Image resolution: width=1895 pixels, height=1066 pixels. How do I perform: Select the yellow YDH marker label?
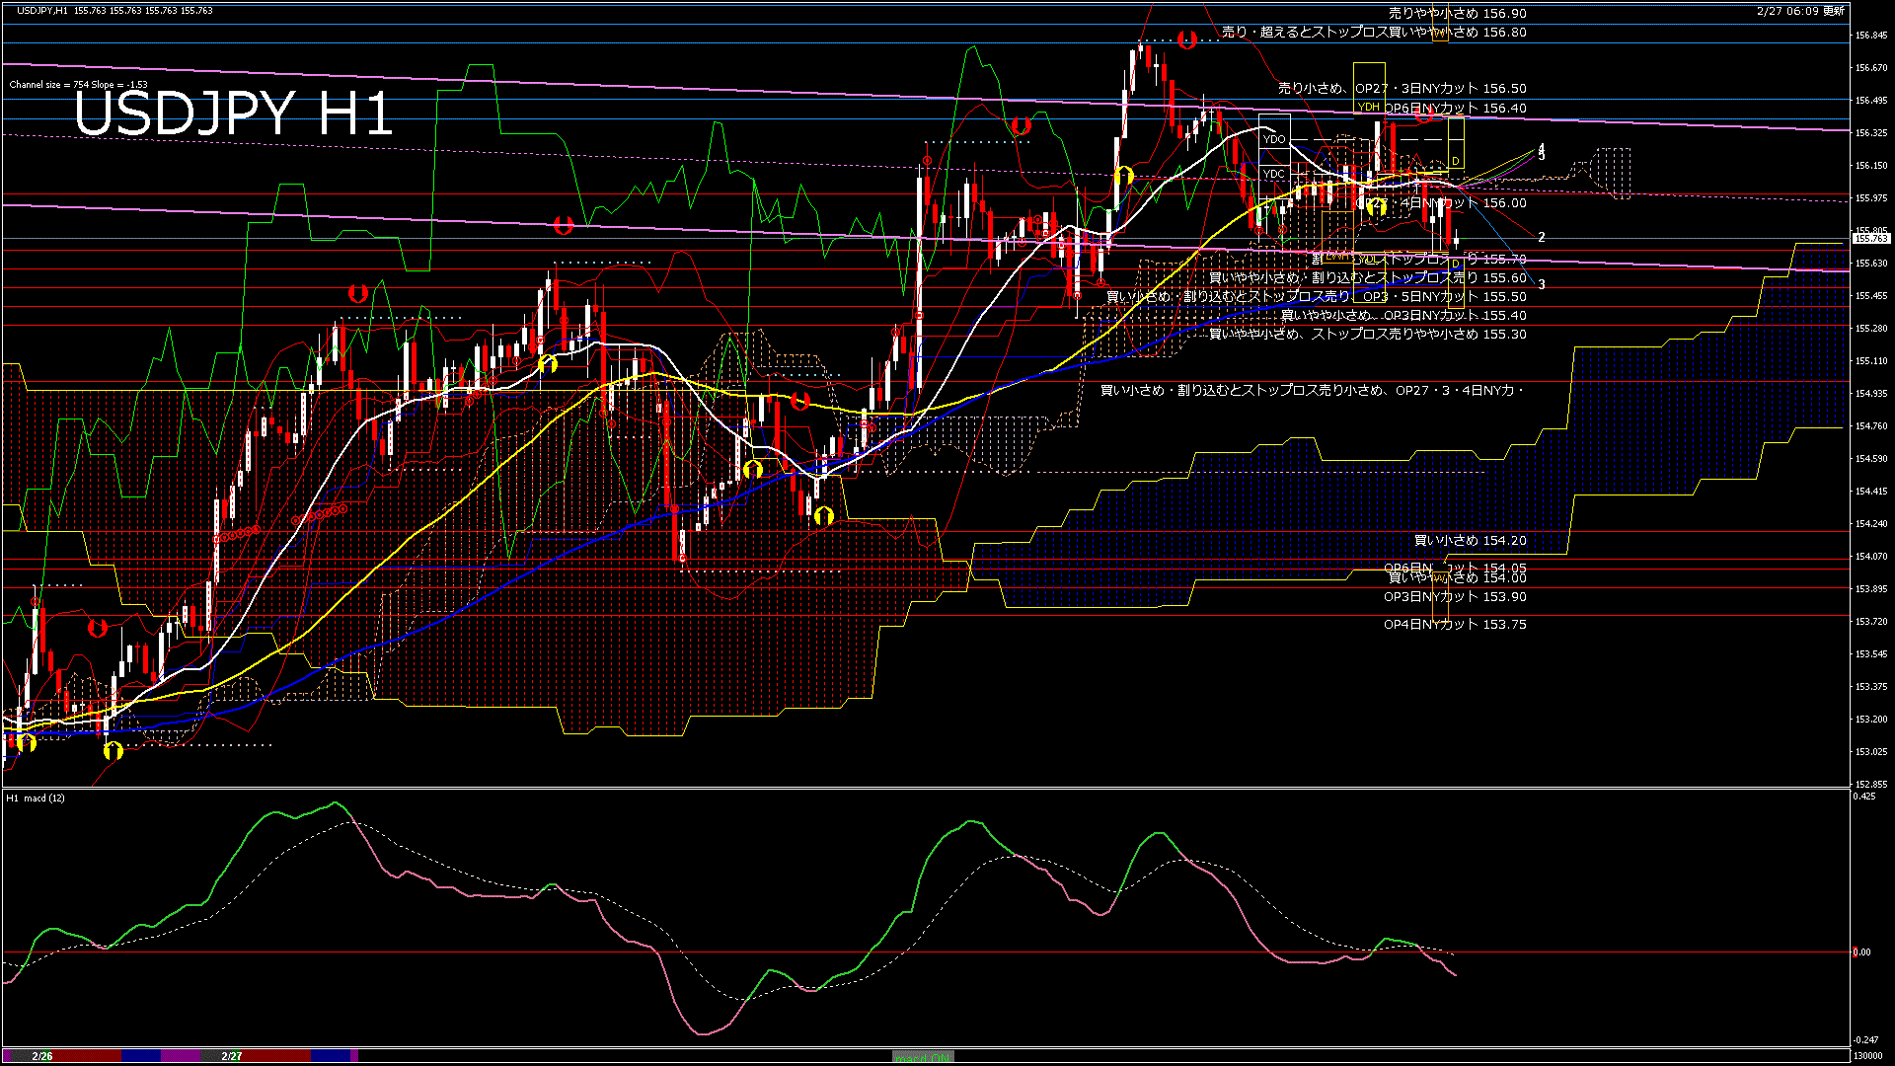pos(1368,107)
